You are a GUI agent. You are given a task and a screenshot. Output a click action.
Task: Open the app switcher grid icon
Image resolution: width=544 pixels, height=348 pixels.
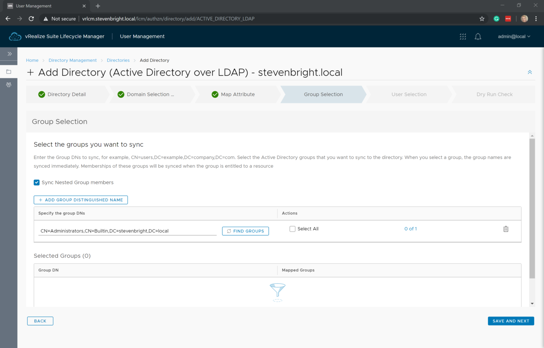463,36
